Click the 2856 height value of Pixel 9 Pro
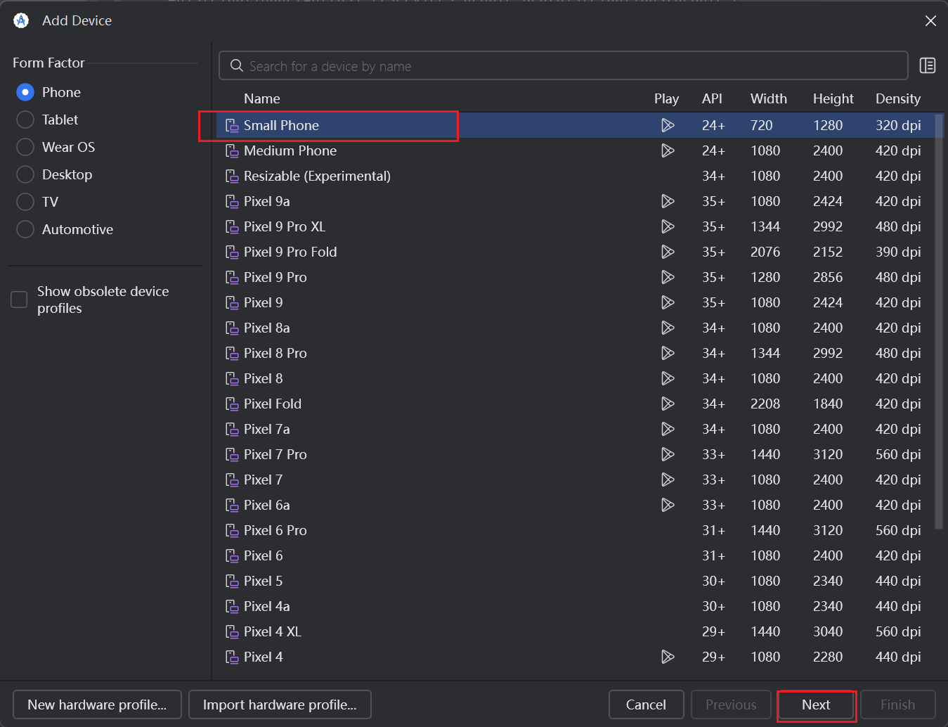 (828, 277)
